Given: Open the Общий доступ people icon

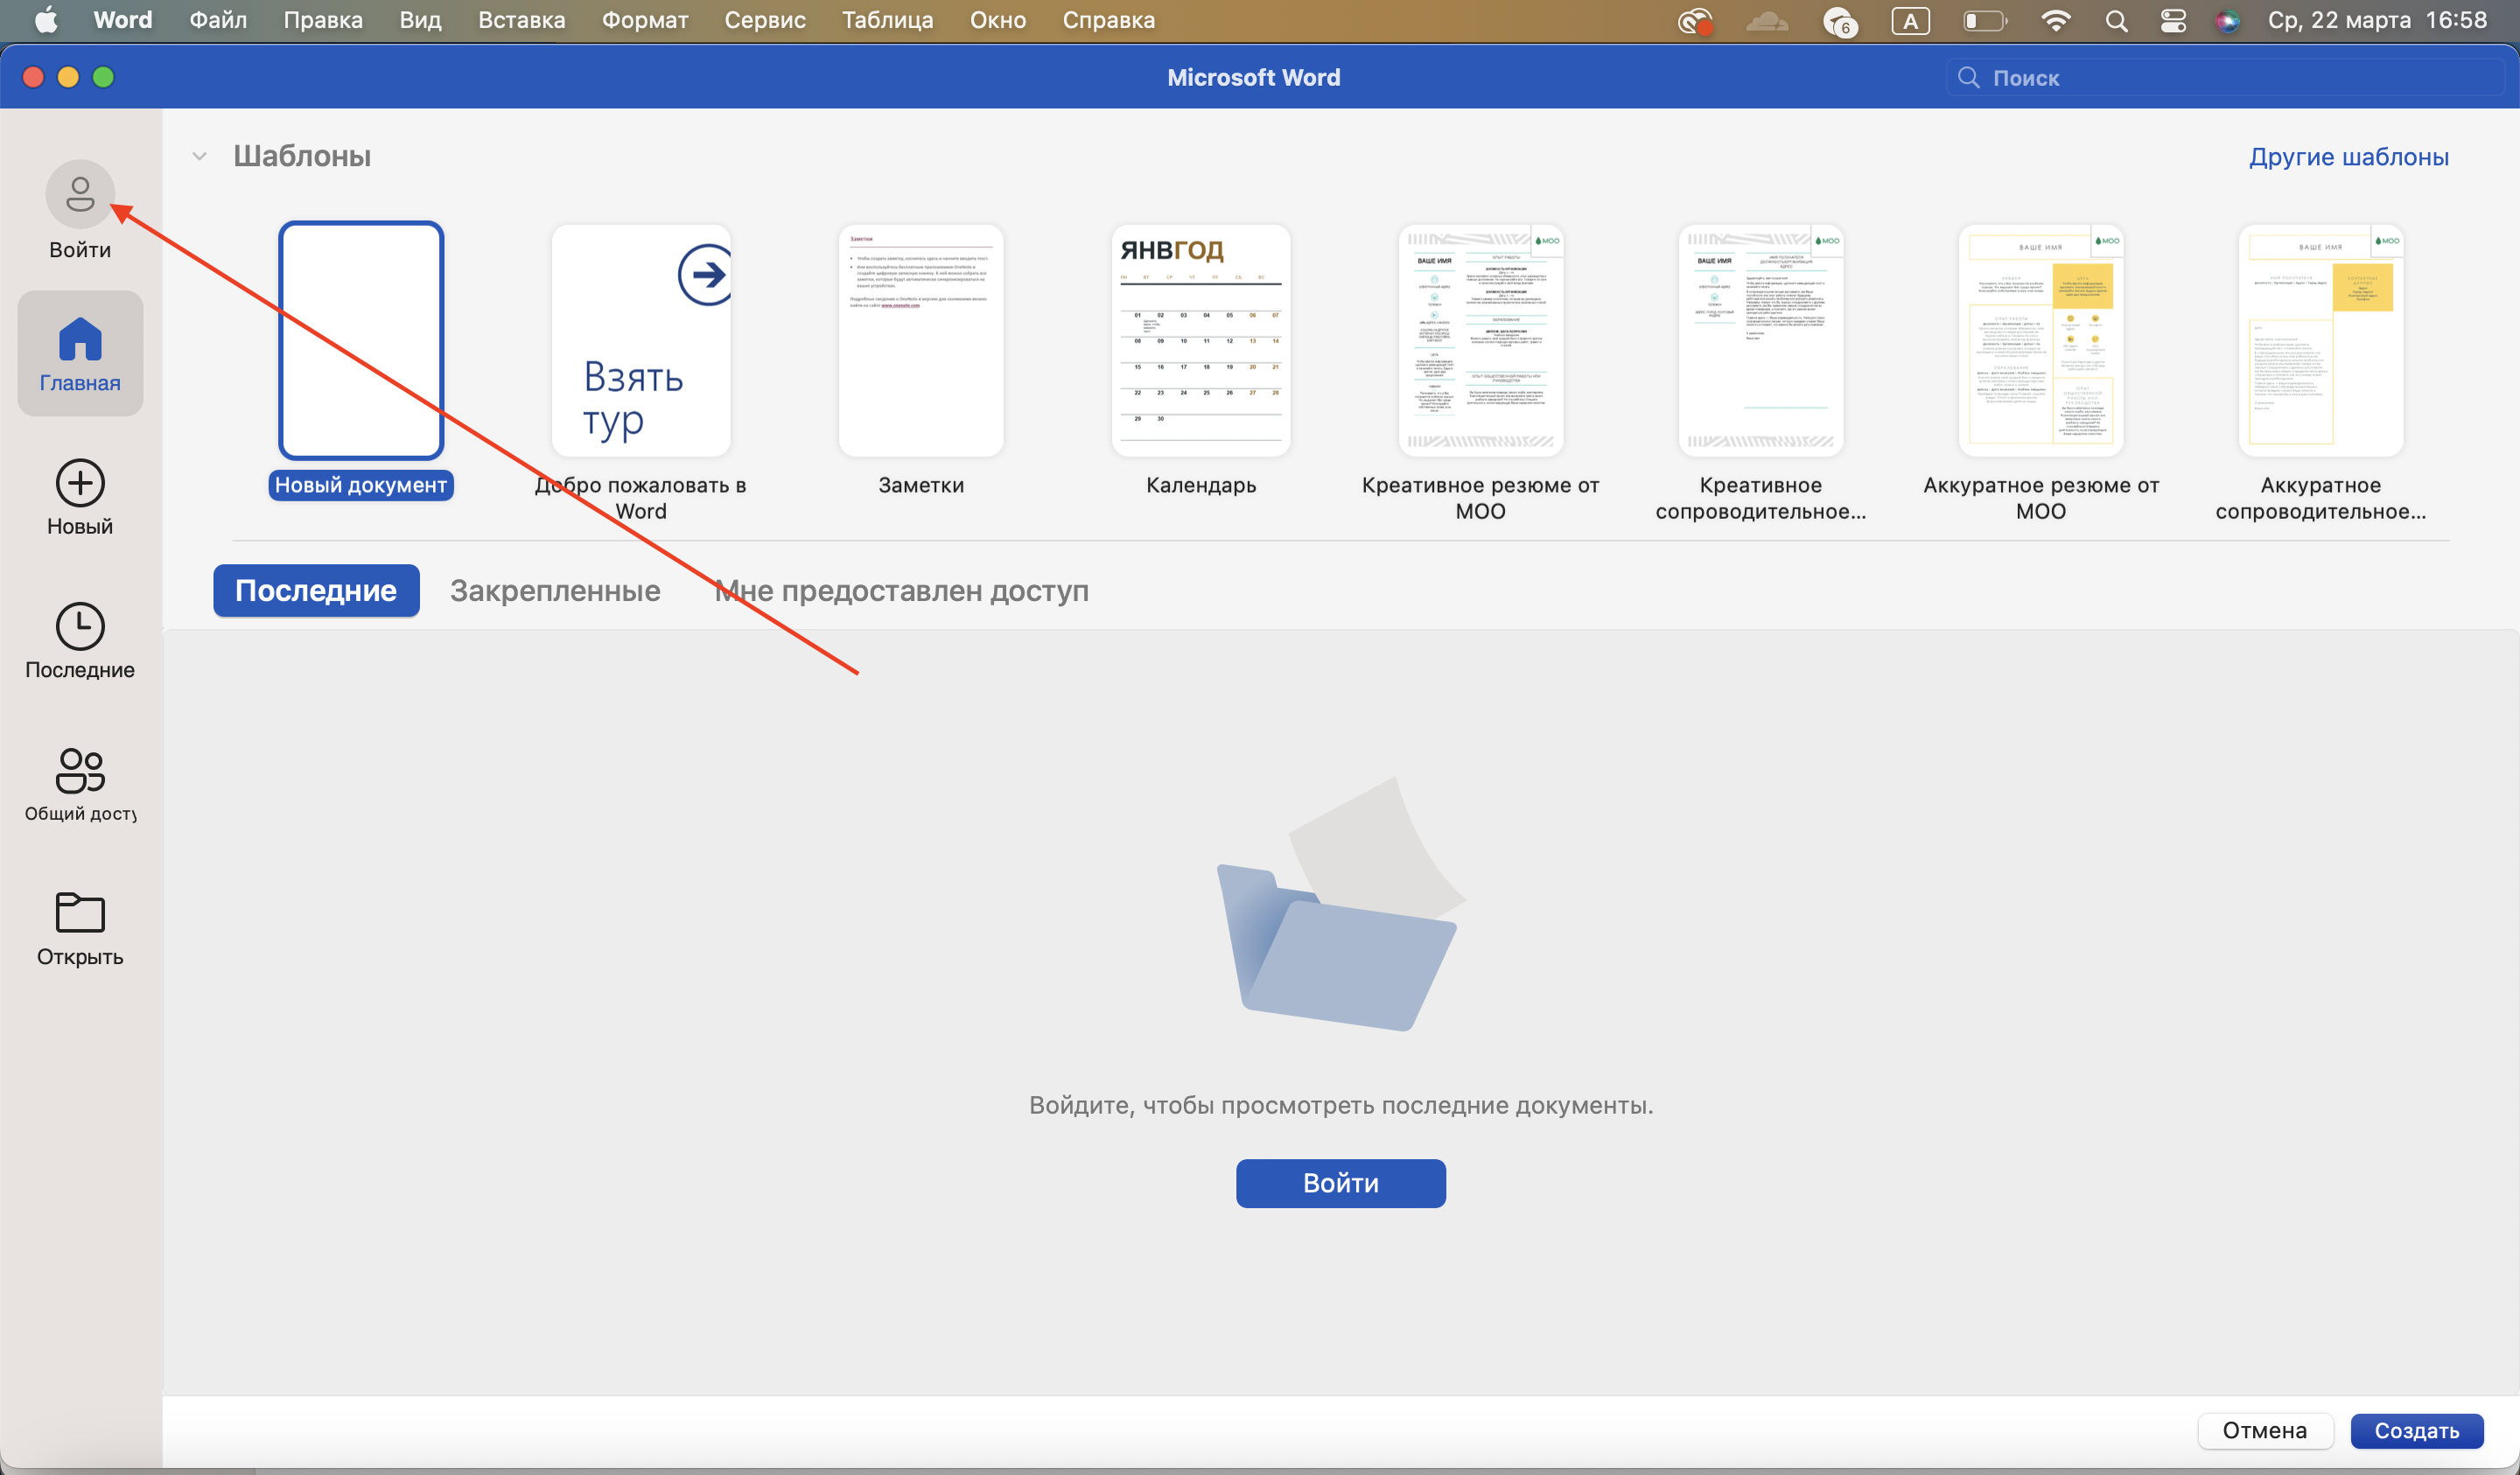Looking at the screenshot, I should pos(80,771).
